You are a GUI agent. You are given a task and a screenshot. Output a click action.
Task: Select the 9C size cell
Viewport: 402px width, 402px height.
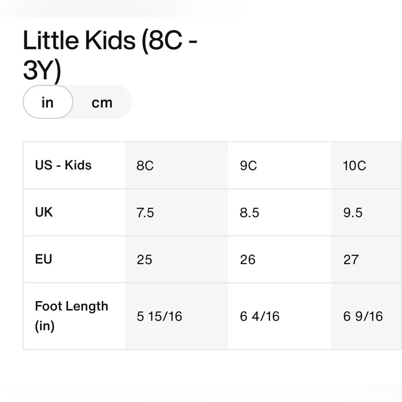pyautogui.click(x=280, y=165)
